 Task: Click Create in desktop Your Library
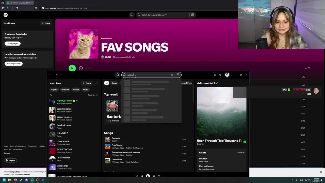click(x=87, y=83)
